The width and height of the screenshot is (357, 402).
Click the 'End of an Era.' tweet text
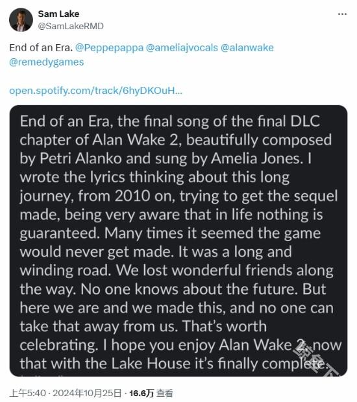[x=41, y=48]
